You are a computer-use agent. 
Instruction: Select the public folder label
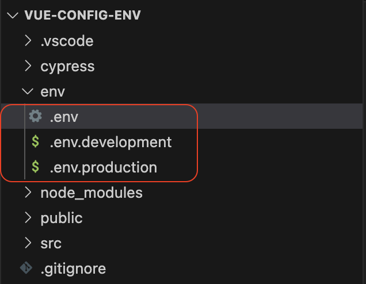pos(62,218)
